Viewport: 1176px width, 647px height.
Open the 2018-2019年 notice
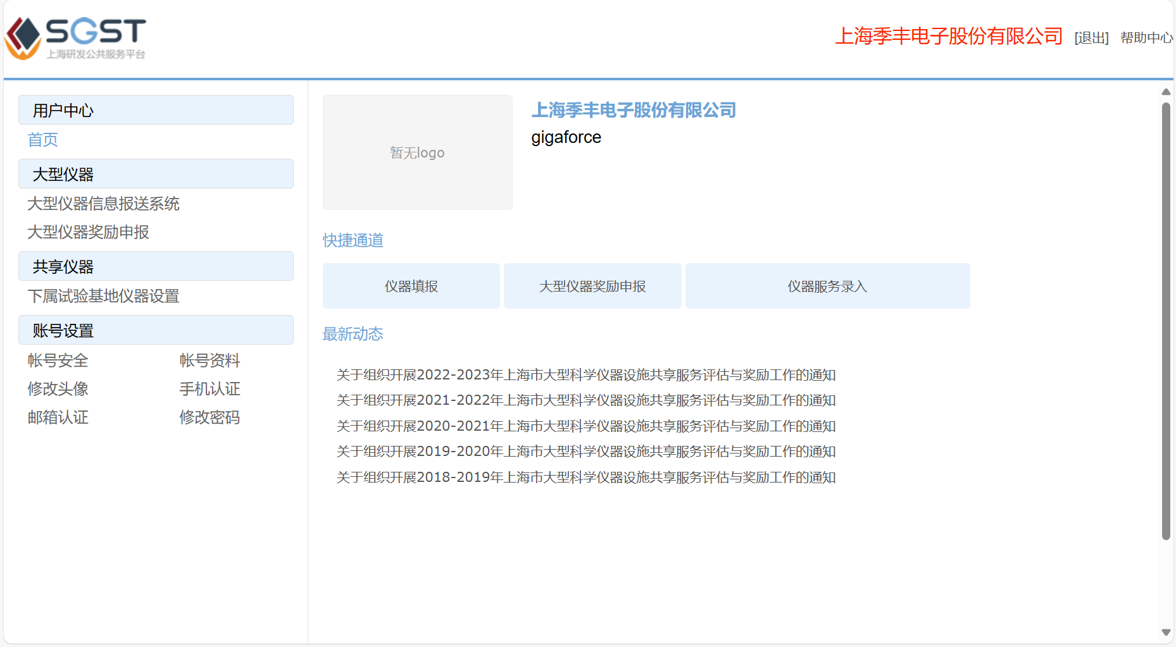(x=586, y=478)
